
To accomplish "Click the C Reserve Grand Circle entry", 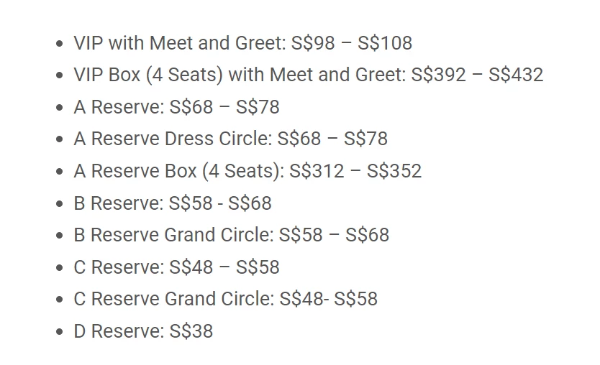I will 225,299.
